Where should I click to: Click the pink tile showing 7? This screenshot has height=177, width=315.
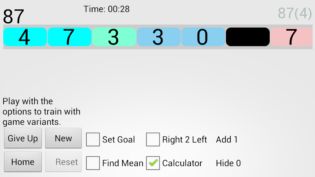pos(292,37)
